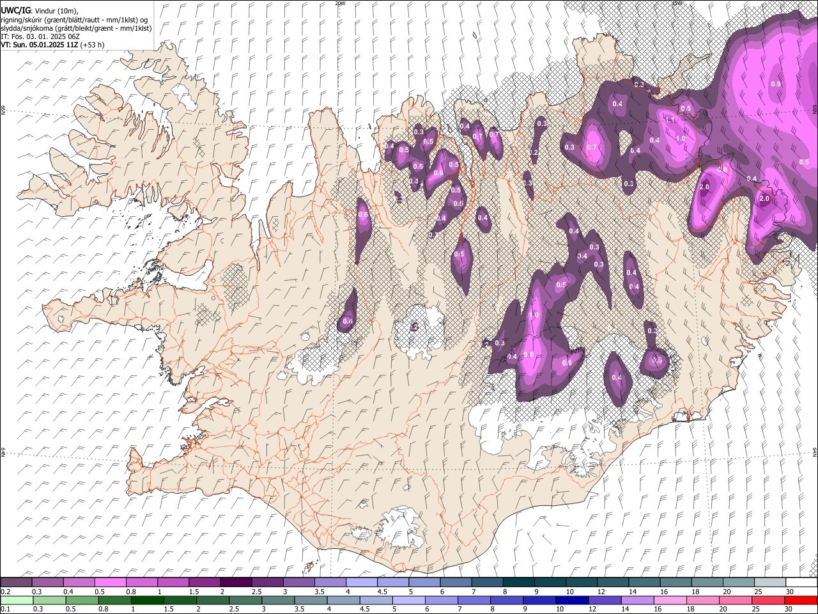Click the 'IT: Fös. 03. 01. 2025 06Z' line
The width and height of the screenshot is (818, 614).
click(40, 36)
